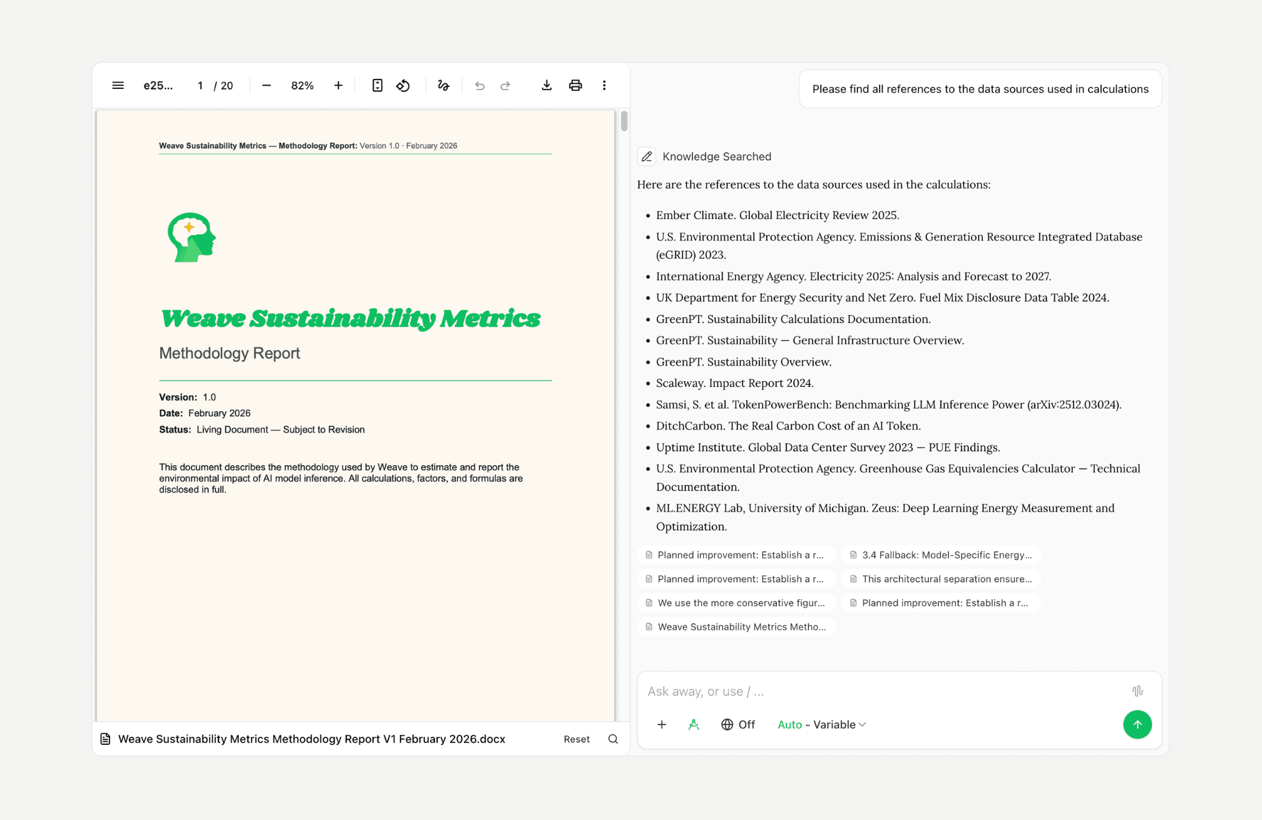The height and width of the screenshot is (820, 1262).
Task: Open the search magnifier next to Reset
Action: [613, 739]
